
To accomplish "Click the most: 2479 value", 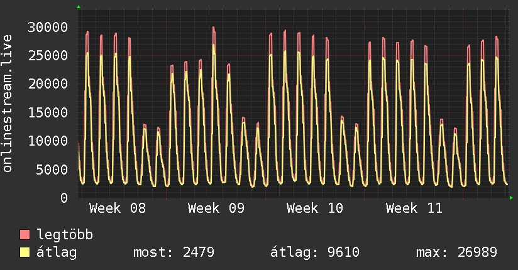I will coord(174,252).
